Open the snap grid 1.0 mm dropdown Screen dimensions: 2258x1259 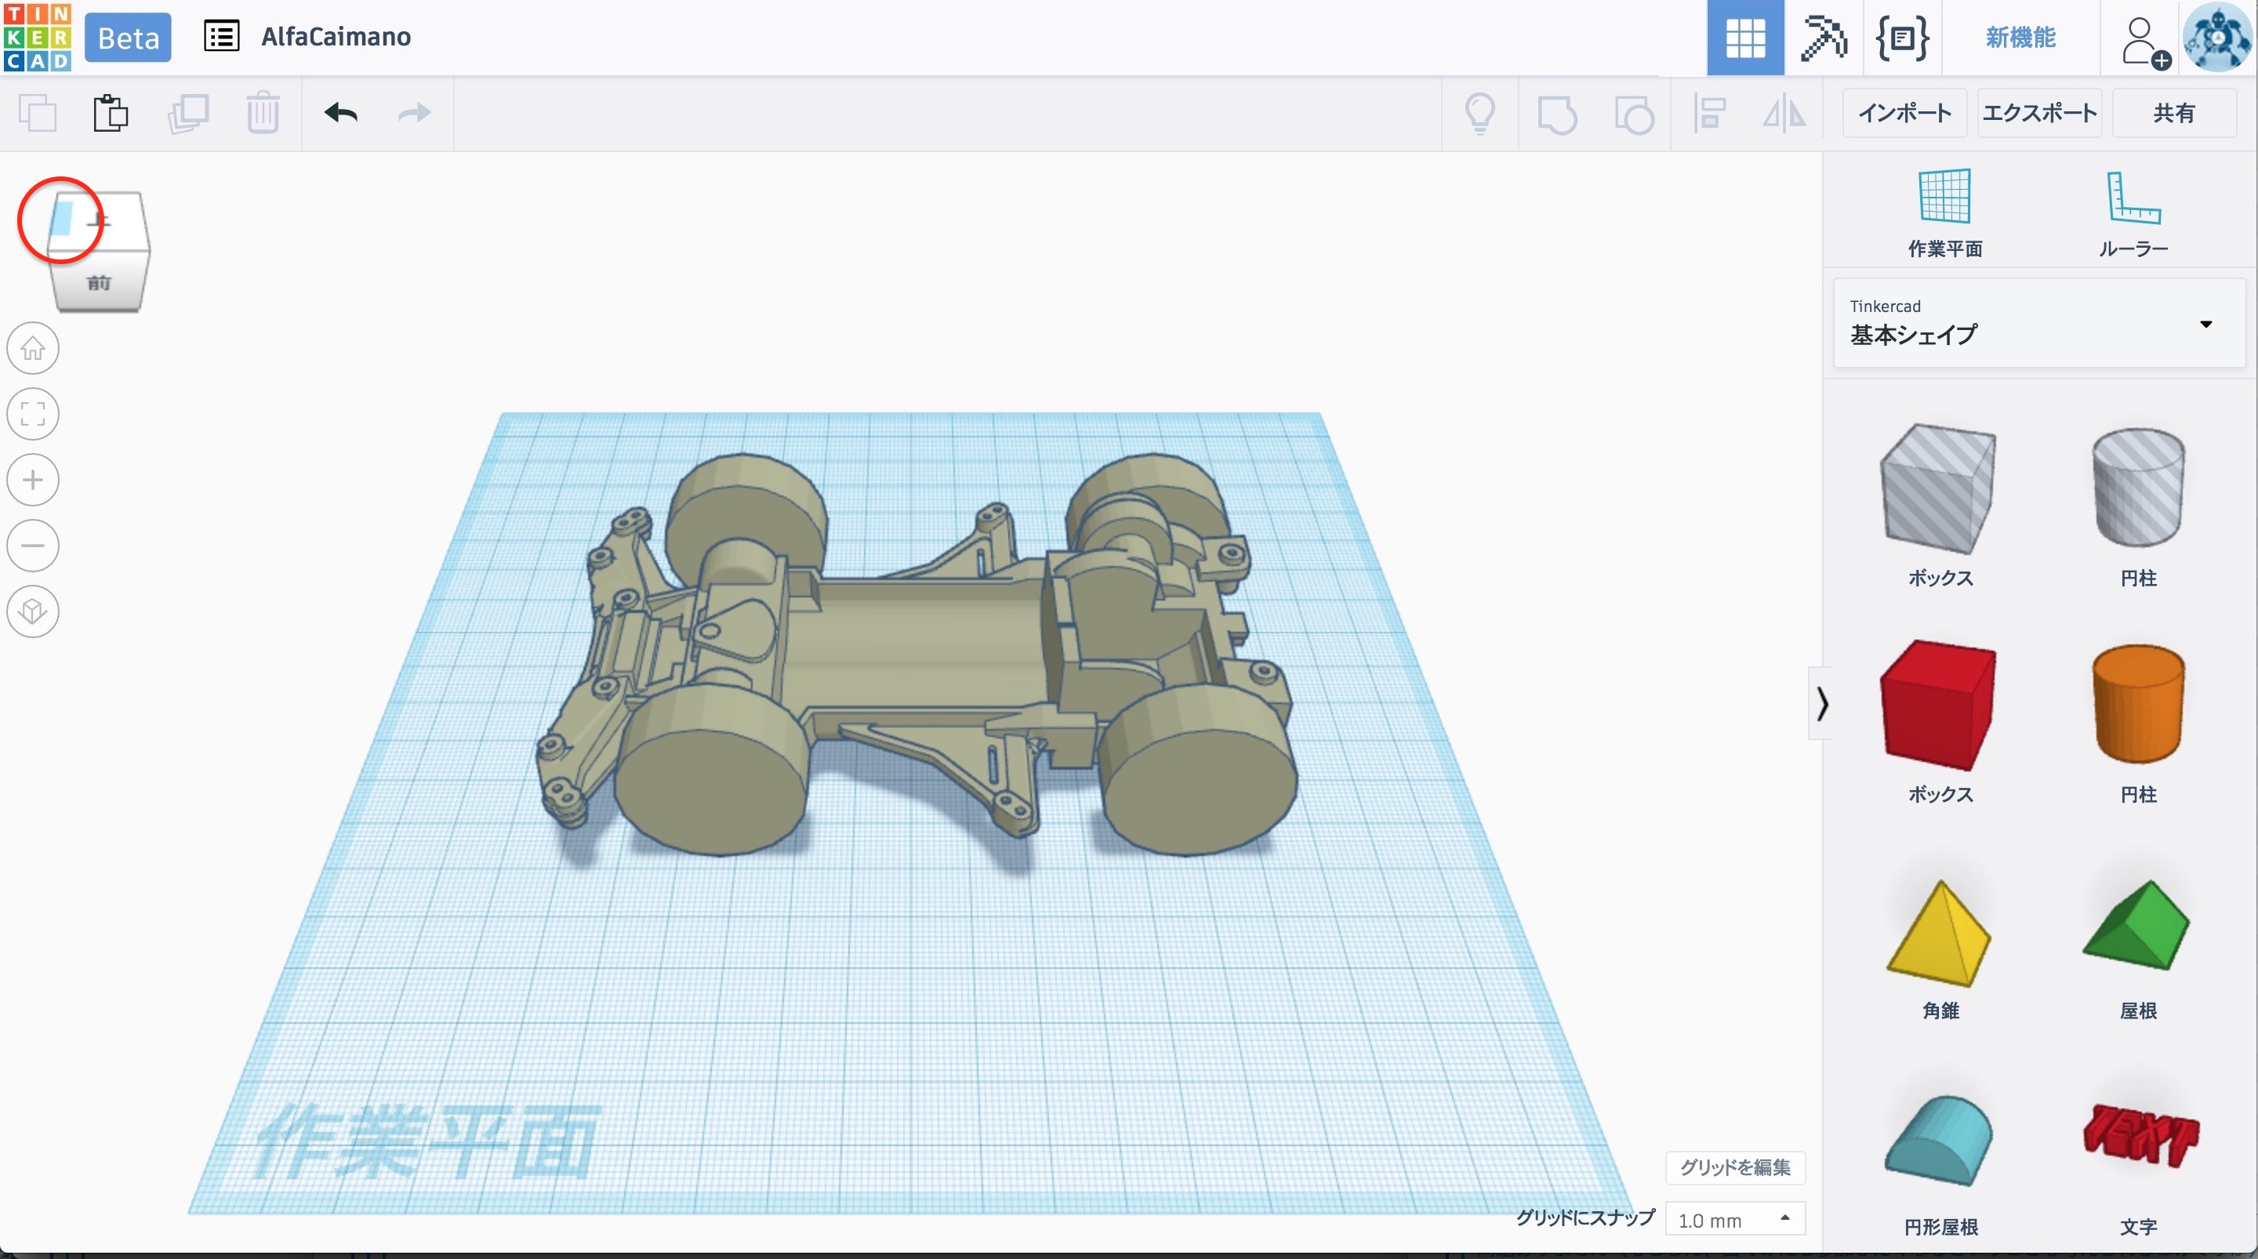pyautogui.click(x=1735, y=1220)
